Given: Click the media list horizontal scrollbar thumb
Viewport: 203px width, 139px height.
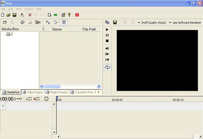Looking at the screenshot, I should [x=52, y=86].
